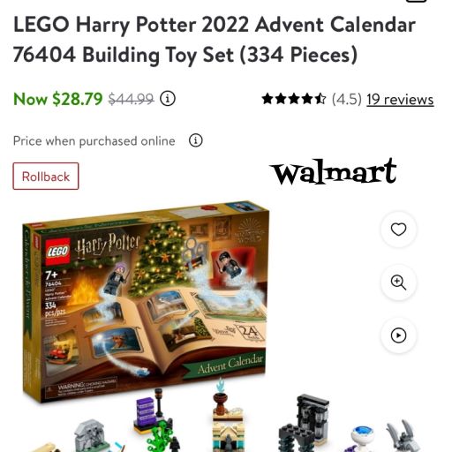
Task: Open the 19 reviews link
Action: (x=400, y=100)
